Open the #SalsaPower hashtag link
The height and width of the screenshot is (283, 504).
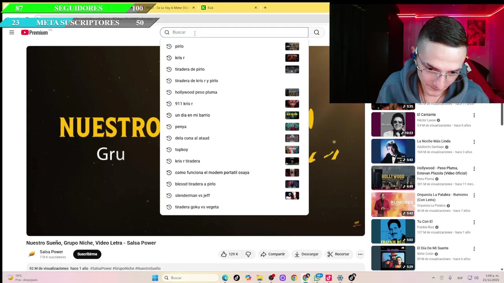point(101,268)
